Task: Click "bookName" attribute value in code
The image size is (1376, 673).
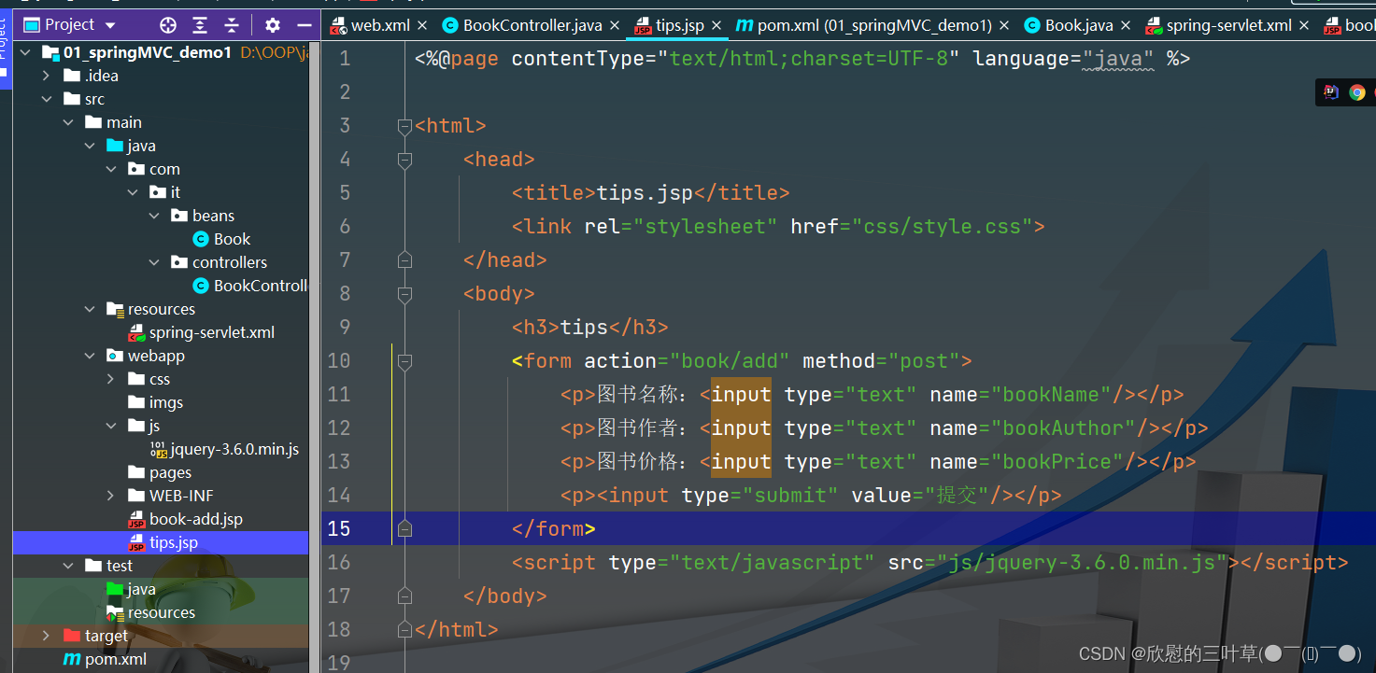Action: pos(1051,394)
